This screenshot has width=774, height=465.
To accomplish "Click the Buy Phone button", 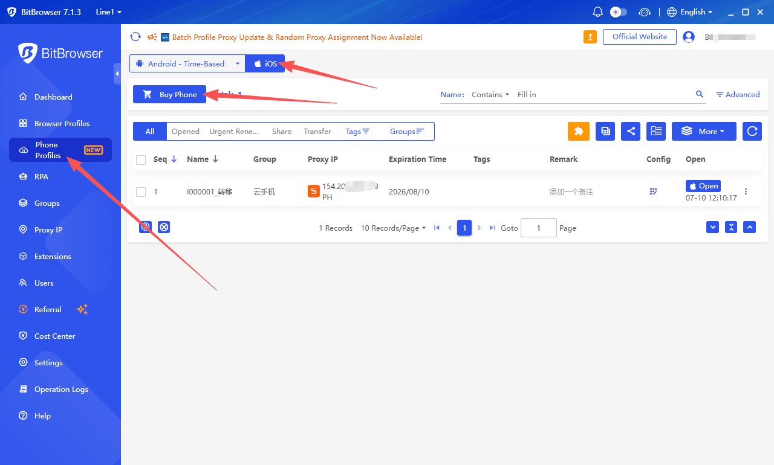I will click(169, 94).
